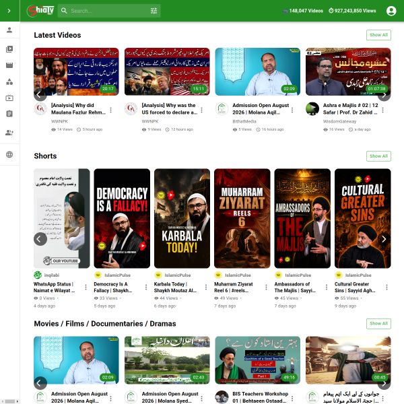Open the user account avatar menu
Screen dimensions: 404x404
[391, 11]
